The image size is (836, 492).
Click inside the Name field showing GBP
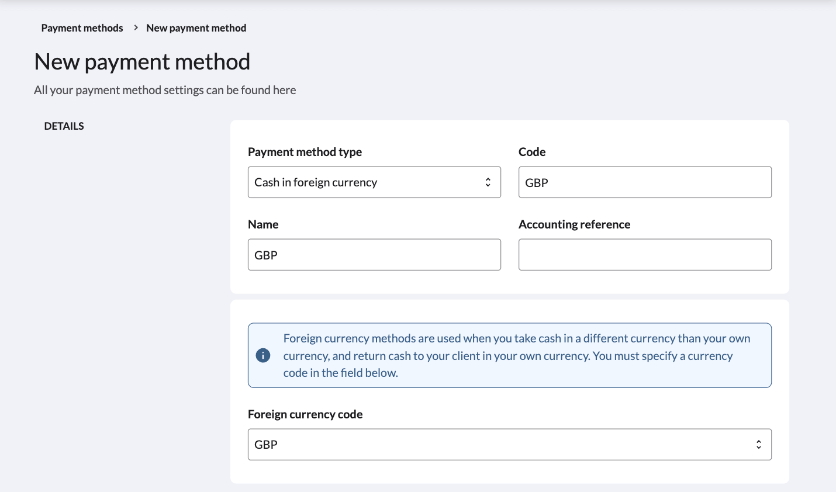pos(374,254)
